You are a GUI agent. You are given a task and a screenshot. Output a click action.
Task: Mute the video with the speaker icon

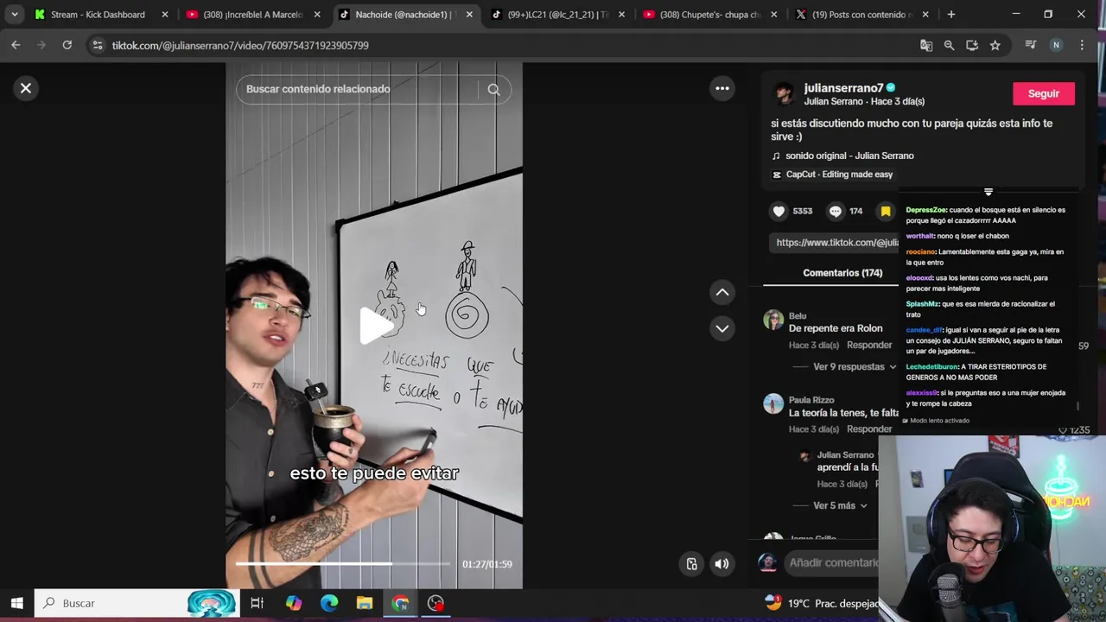pyautogui.click(x=721, y=564)
